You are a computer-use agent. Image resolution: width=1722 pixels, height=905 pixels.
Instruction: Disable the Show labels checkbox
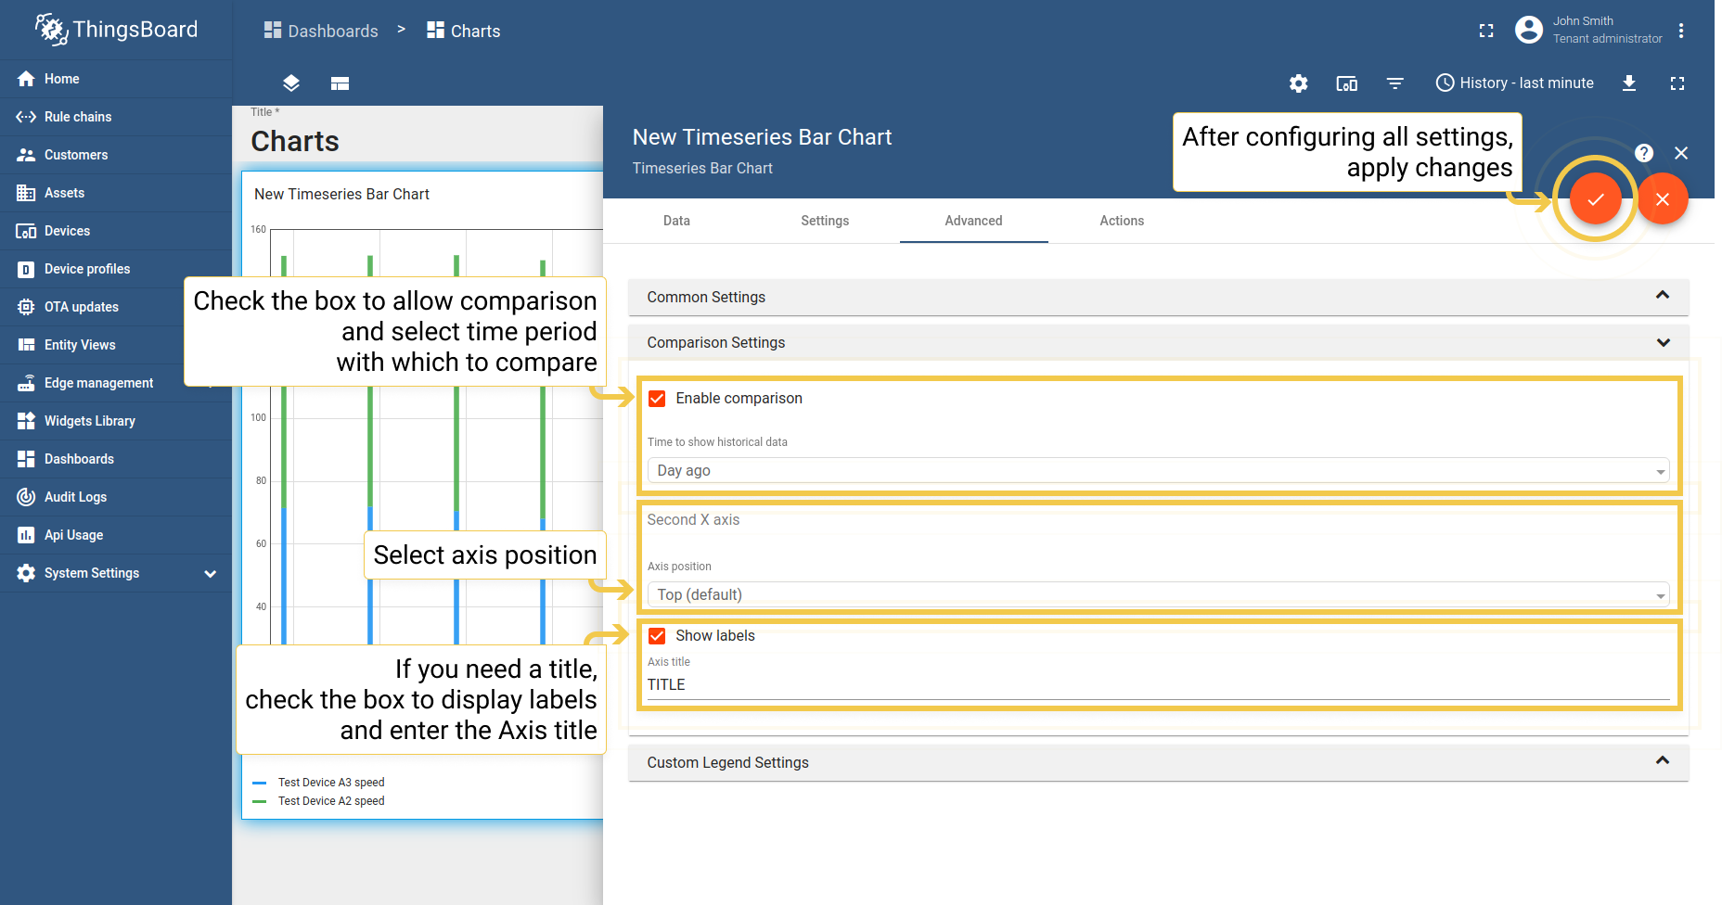click(657, 635)
